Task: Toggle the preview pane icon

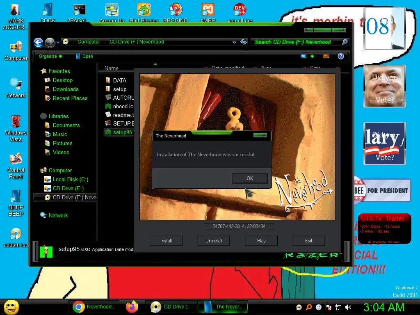Action: click(326, 56)
